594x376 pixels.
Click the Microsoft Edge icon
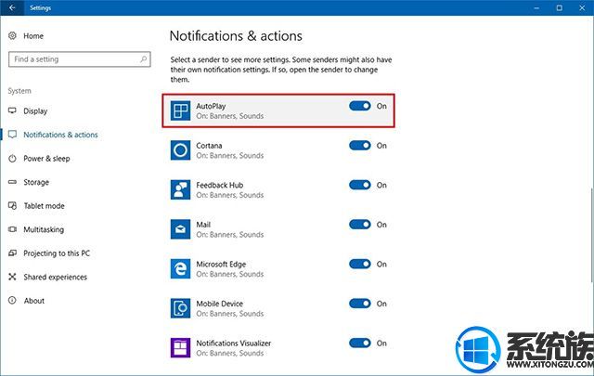pyautogui.click(x=180, y=268)
